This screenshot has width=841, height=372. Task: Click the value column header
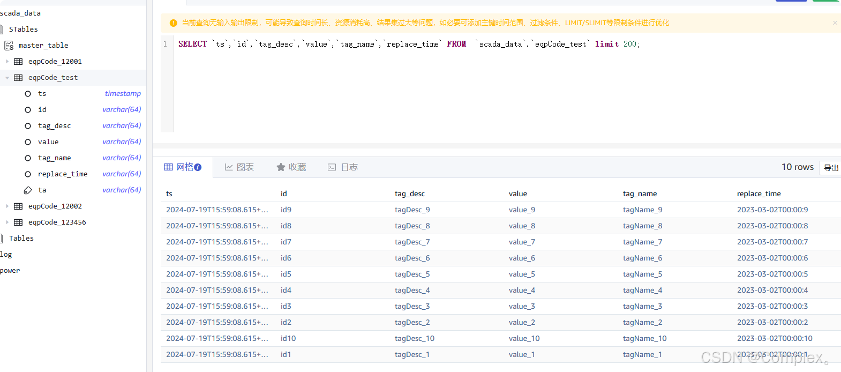coord(518,194)
